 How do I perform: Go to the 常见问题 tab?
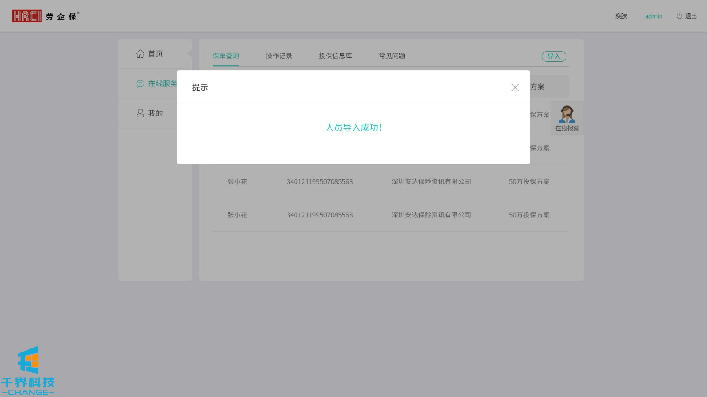click(392, 56)
